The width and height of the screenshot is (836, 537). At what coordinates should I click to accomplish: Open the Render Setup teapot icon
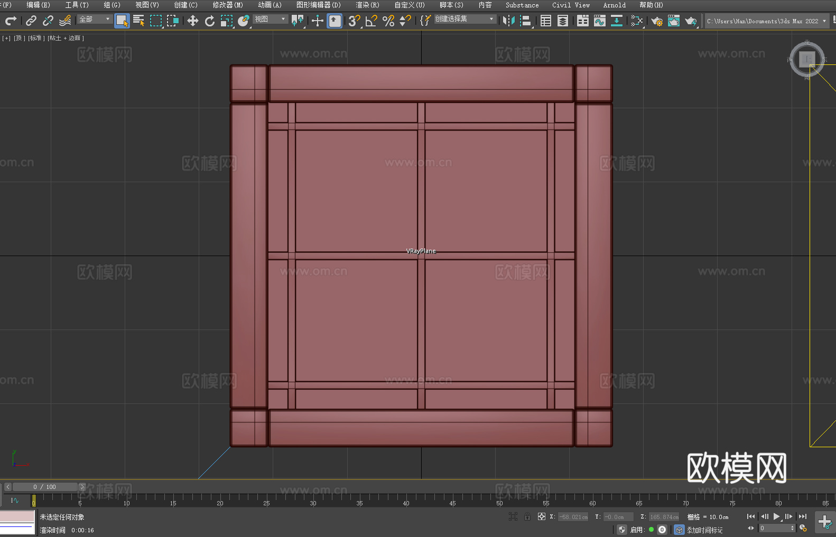[656, 21]
